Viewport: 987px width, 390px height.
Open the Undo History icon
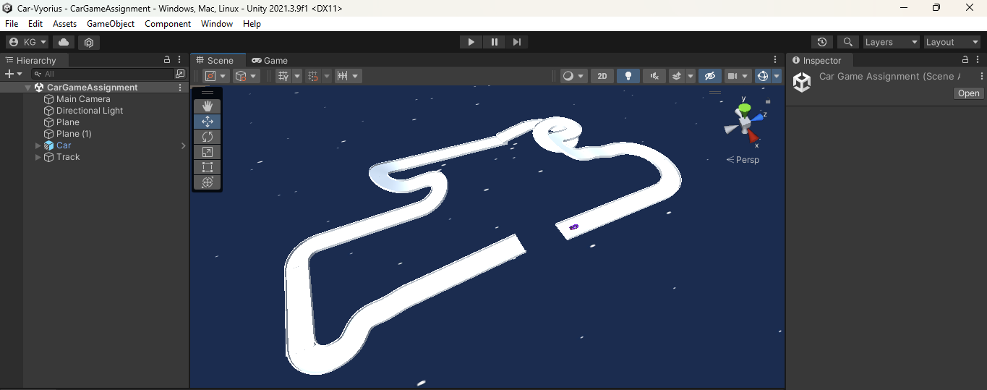pyautogui.click(x=822, y=42)
